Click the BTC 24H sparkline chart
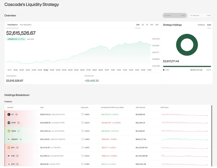Viewport: 217px width, 168px height. coord(184,148)
